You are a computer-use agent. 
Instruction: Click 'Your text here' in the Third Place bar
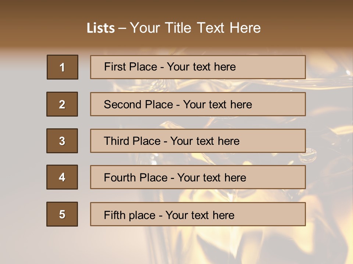coord(205,141)
